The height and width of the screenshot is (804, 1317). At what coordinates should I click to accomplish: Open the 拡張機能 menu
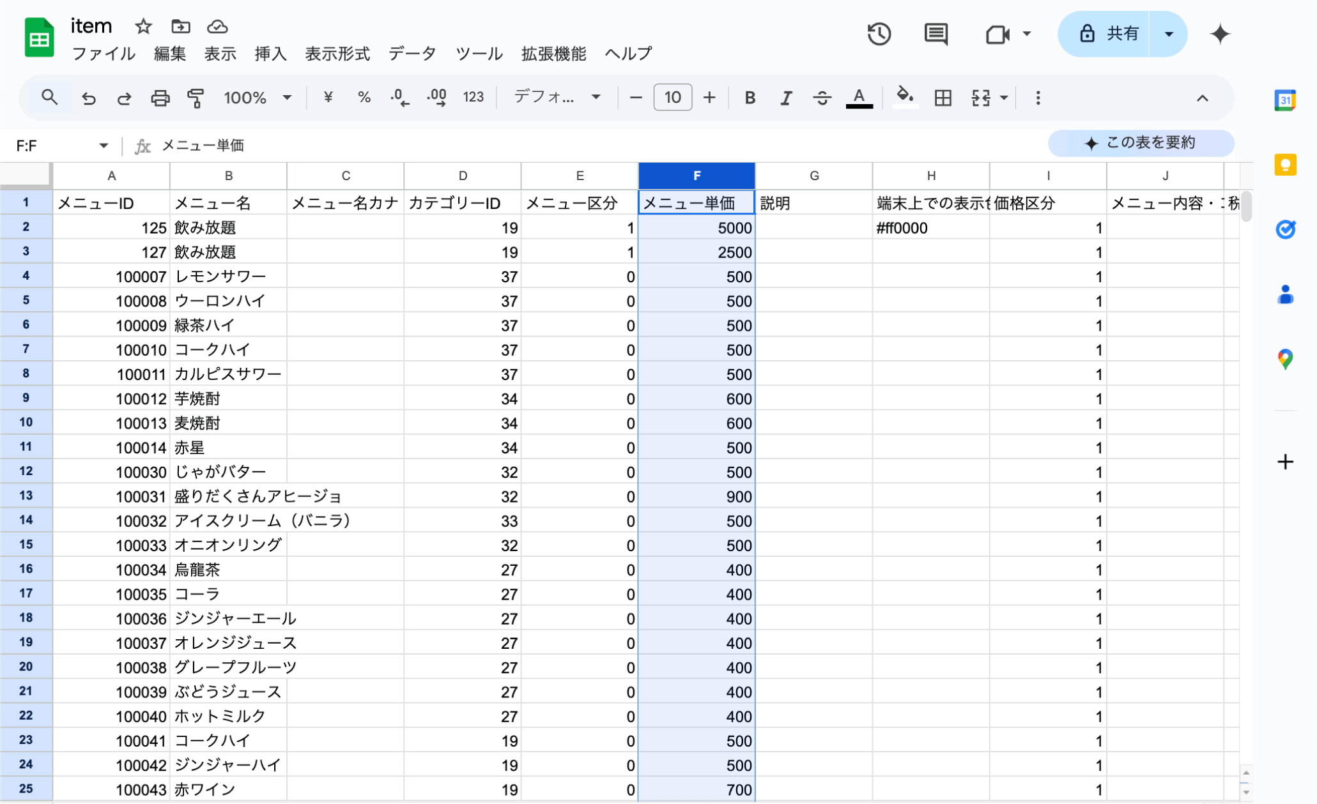[x=553, y=54]
